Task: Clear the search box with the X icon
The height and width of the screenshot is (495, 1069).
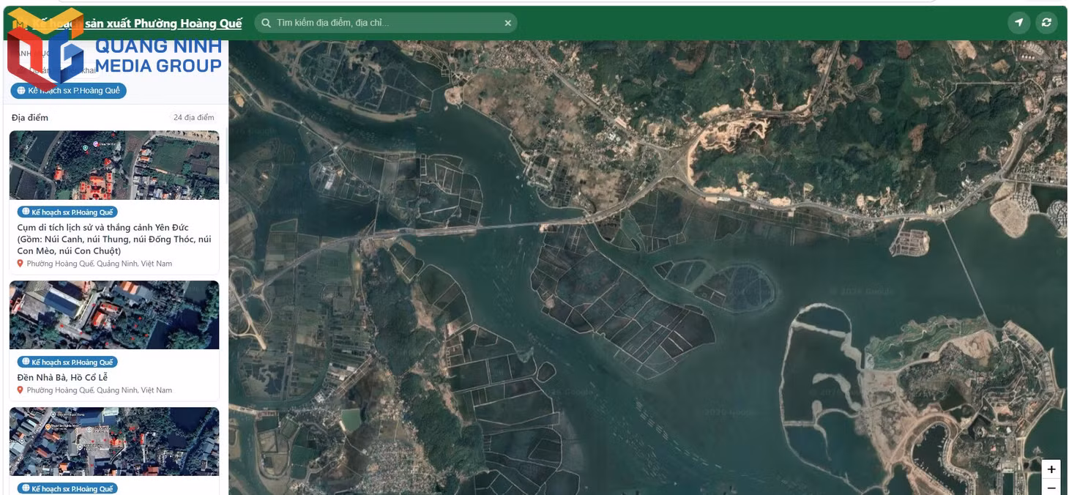Action: click(x=507, y=23)
